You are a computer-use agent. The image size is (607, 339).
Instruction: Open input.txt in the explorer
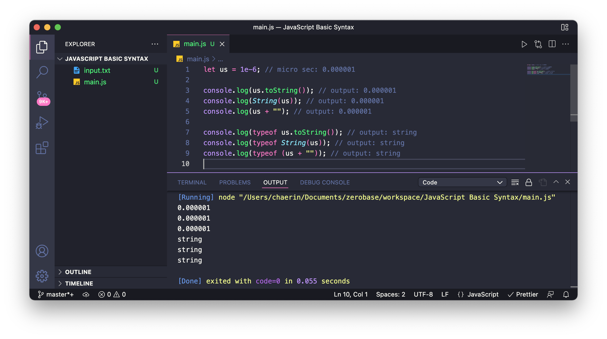(97, 70)
